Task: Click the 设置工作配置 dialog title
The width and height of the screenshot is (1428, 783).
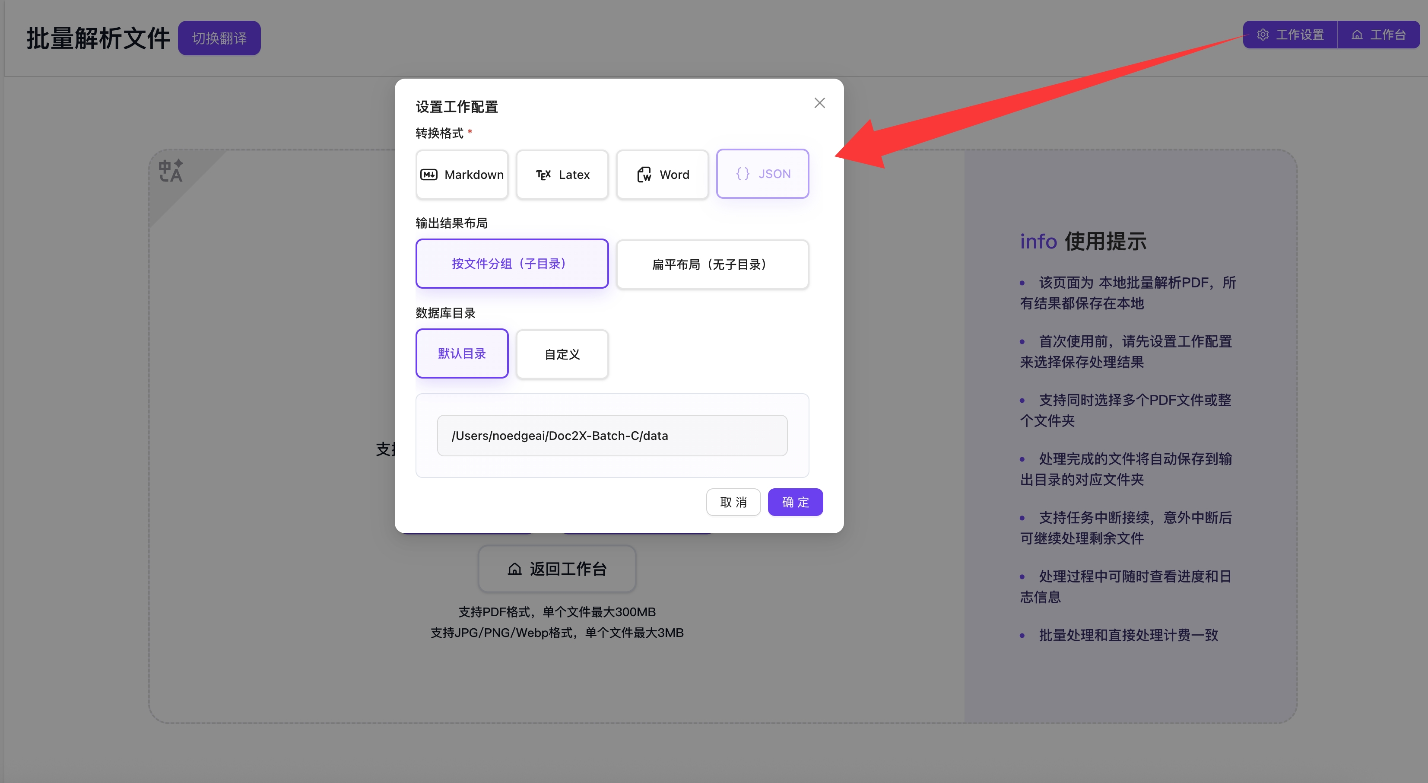Action: tap(457, 106)
